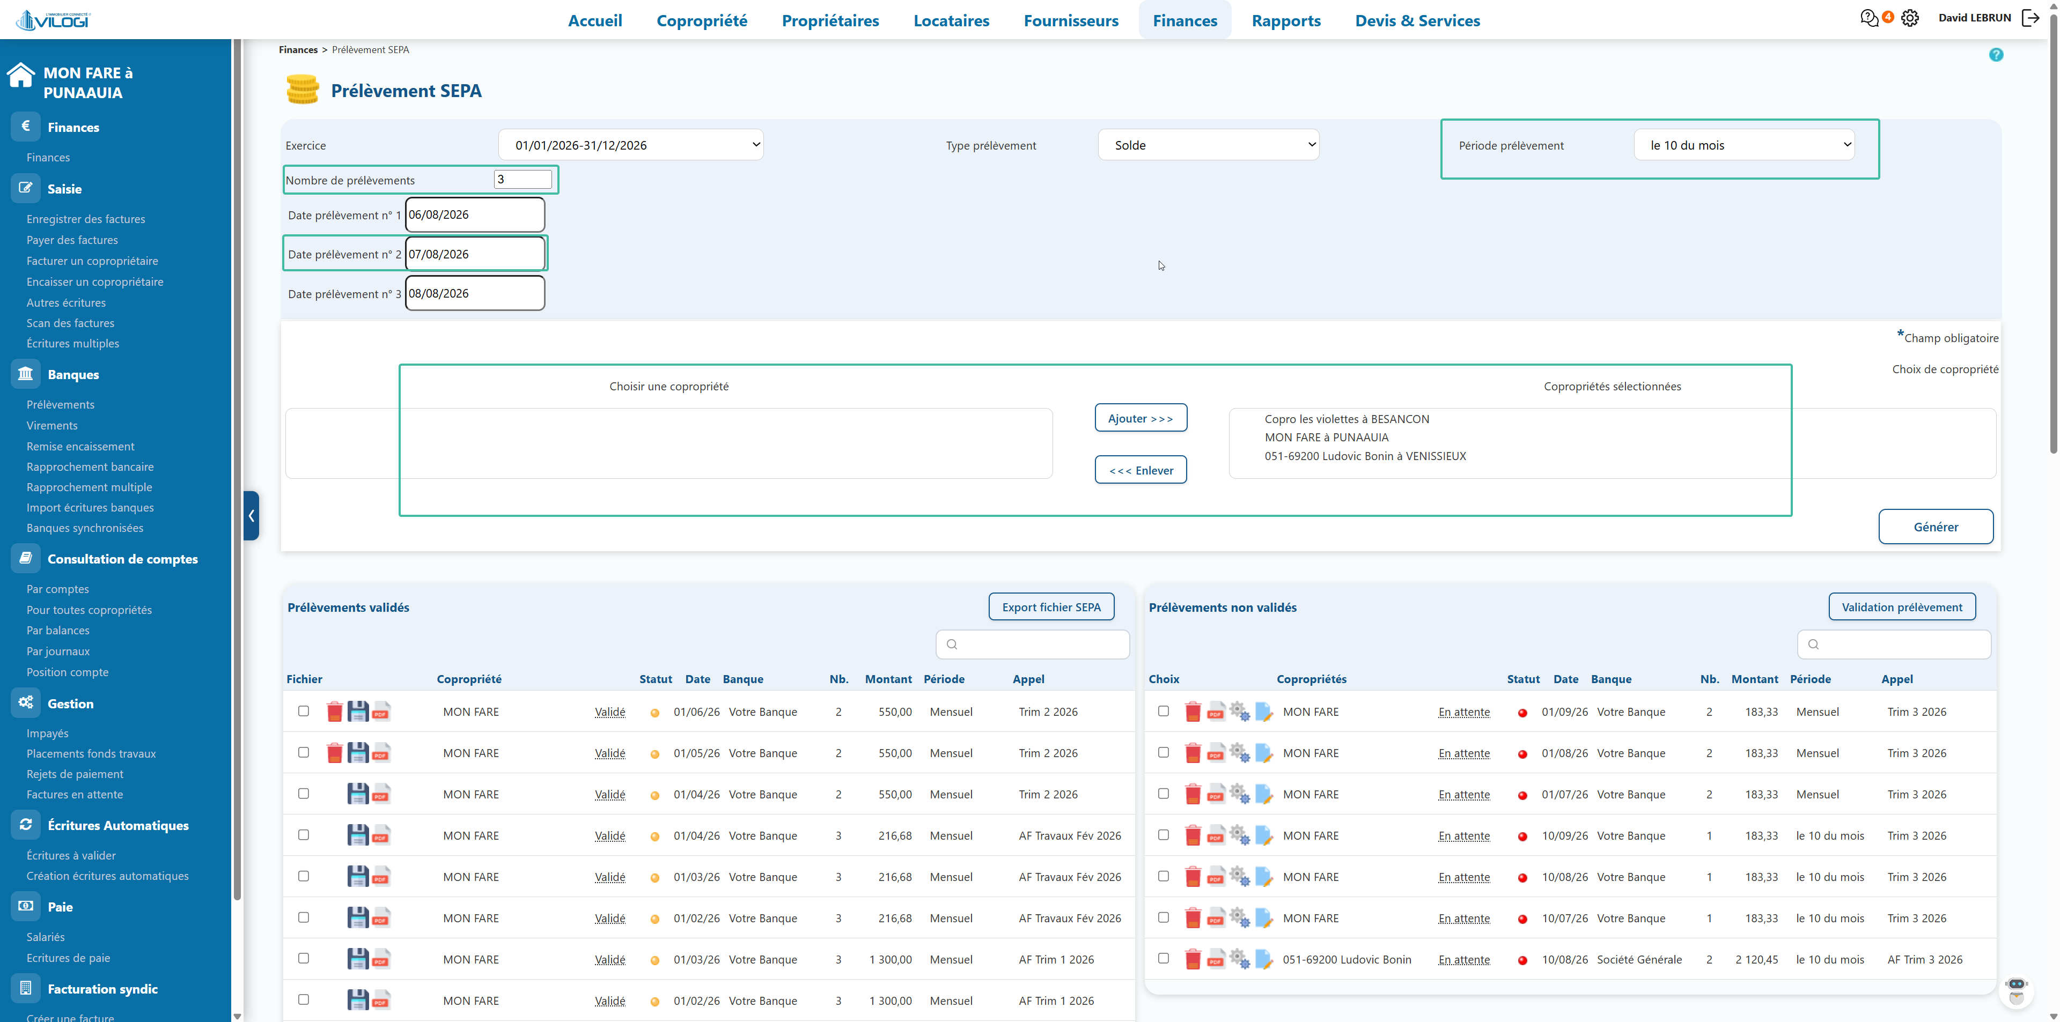Check the Ludovic Bonin pending row box
Viewport: 2060px width, 1022px height.
1164,958
